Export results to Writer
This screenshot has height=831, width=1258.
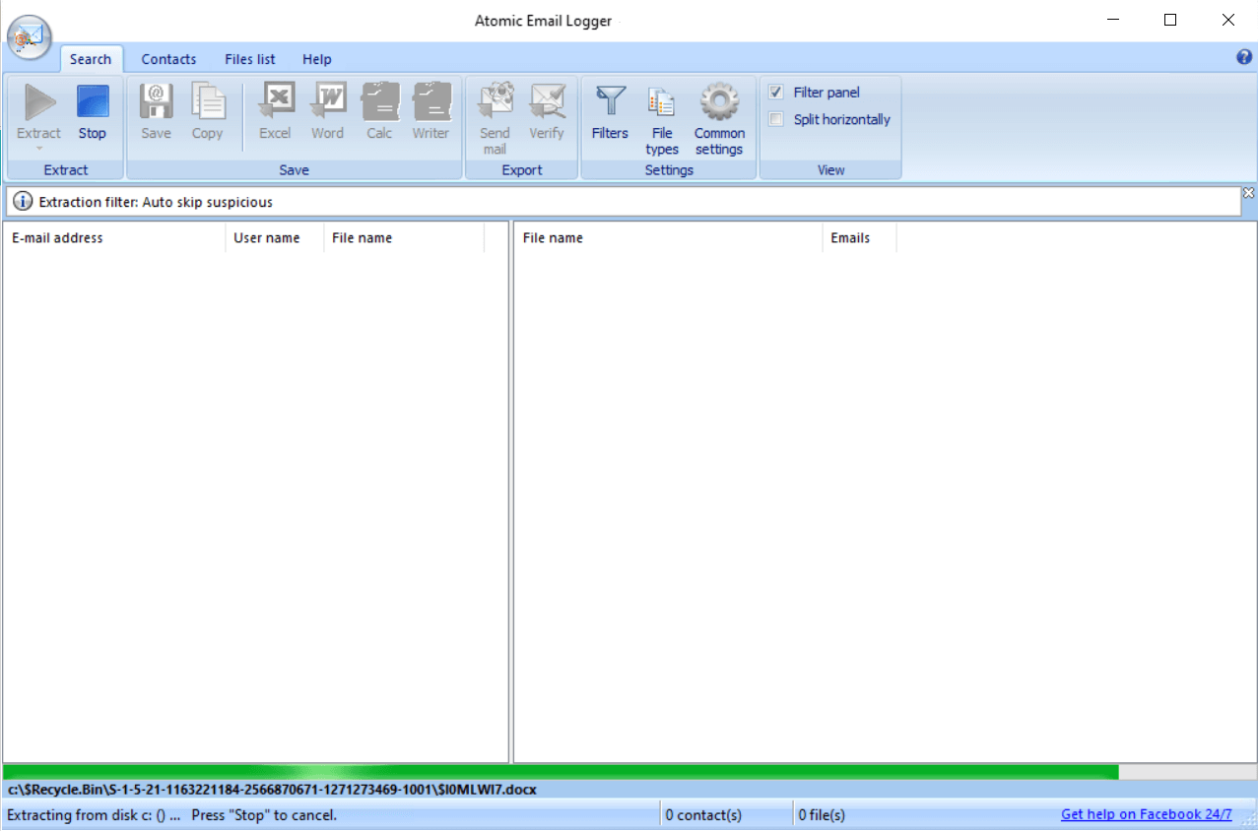click(x=430, y=113)
